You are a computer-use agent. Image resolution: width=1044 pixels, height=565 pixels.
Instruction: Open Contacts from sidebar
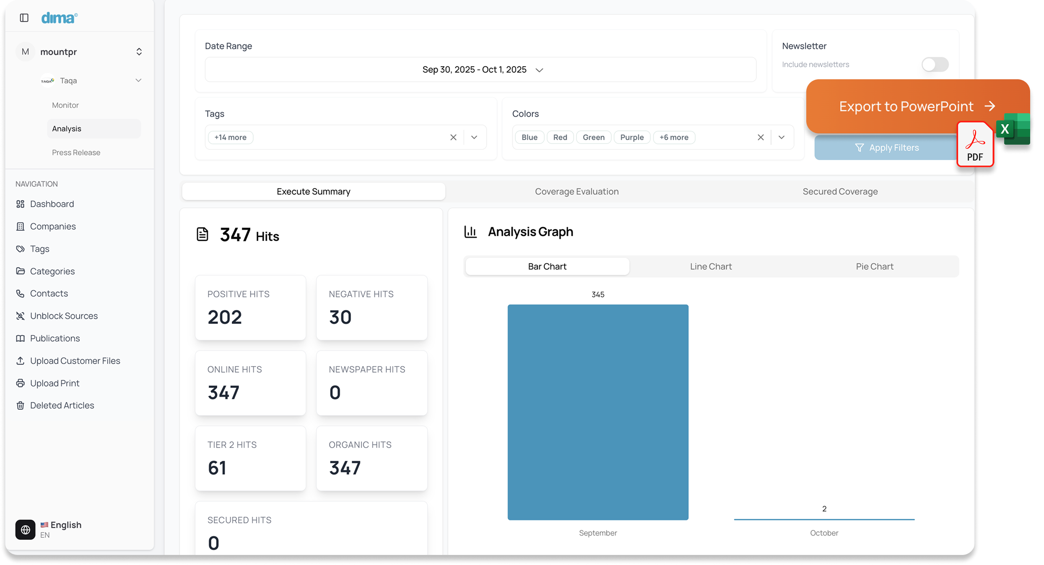click(x=49, y=293)
